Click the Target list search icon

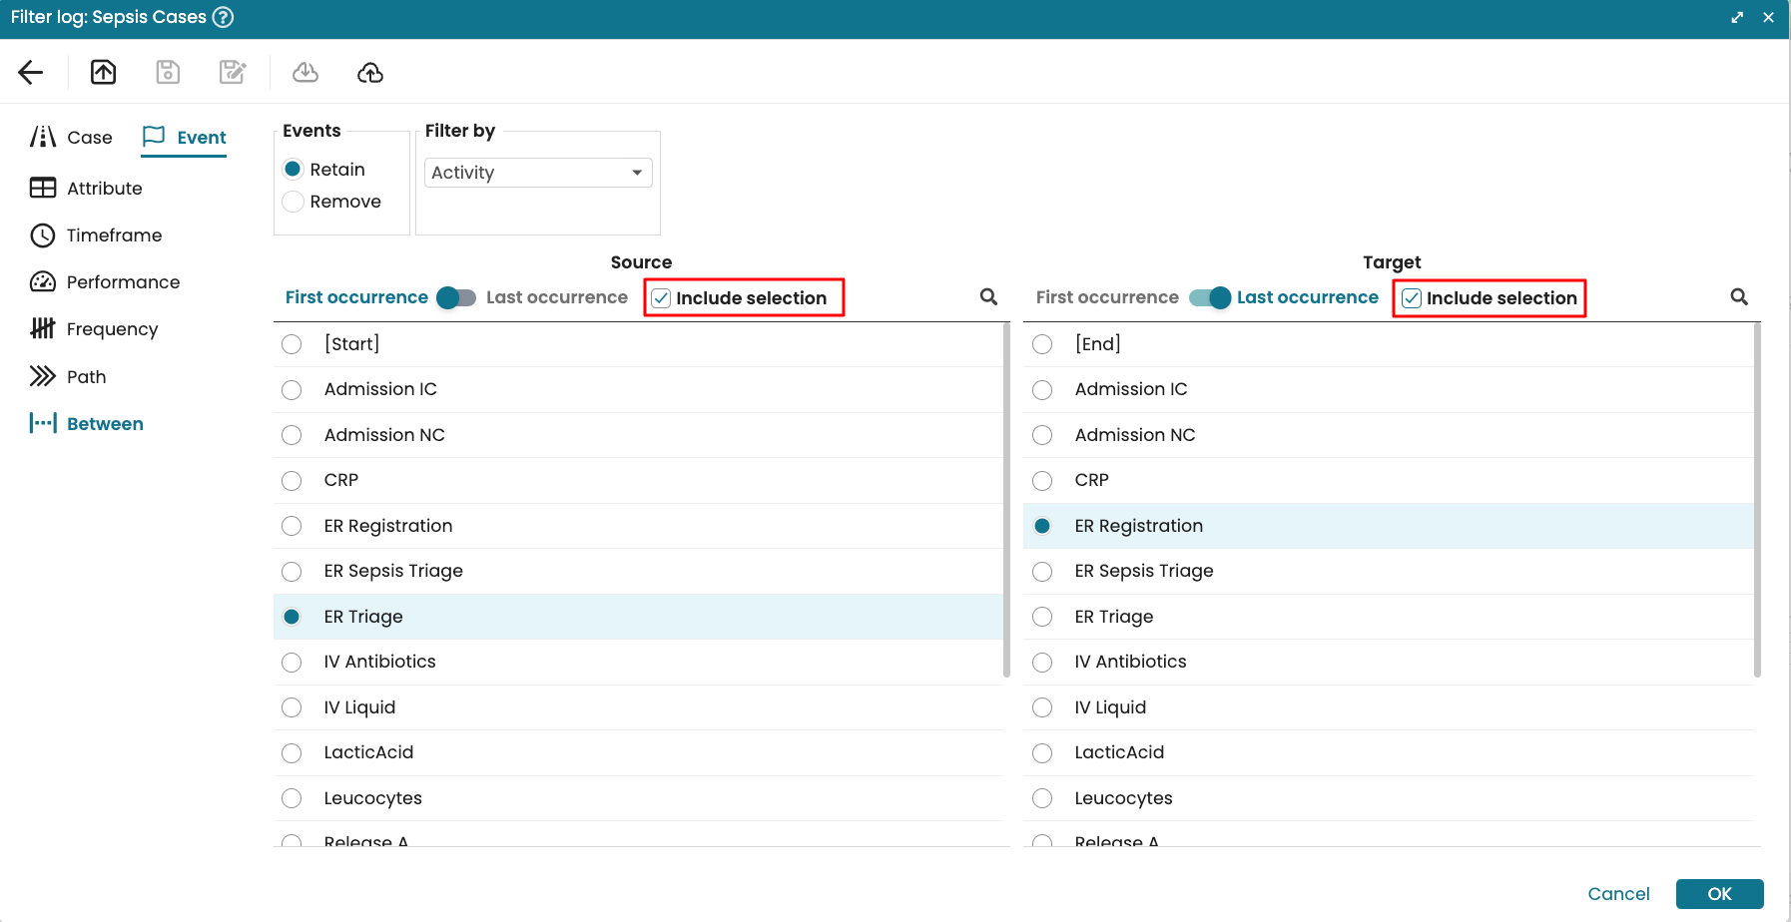click(1738, 297)
